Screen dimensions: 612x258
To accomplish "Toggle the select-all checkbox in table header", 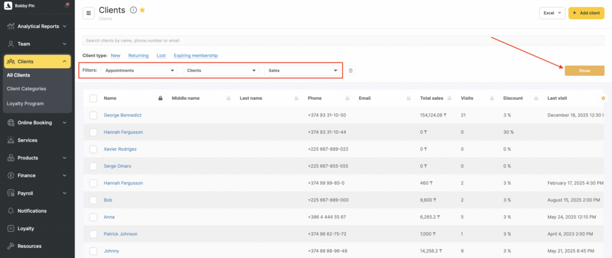I will click(x=93, y=98).
